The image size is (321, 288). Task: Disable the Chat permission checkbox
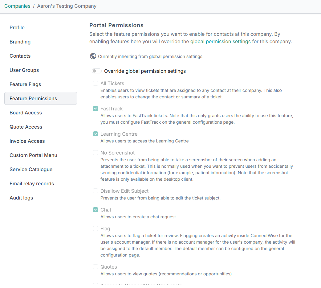95,210
